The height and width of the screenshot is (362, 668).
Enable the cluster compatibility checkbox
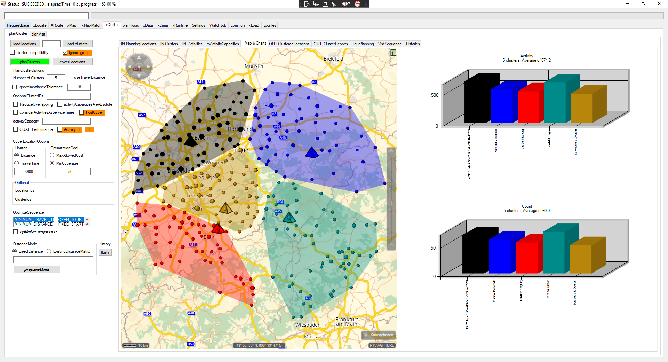click(13, 53)
